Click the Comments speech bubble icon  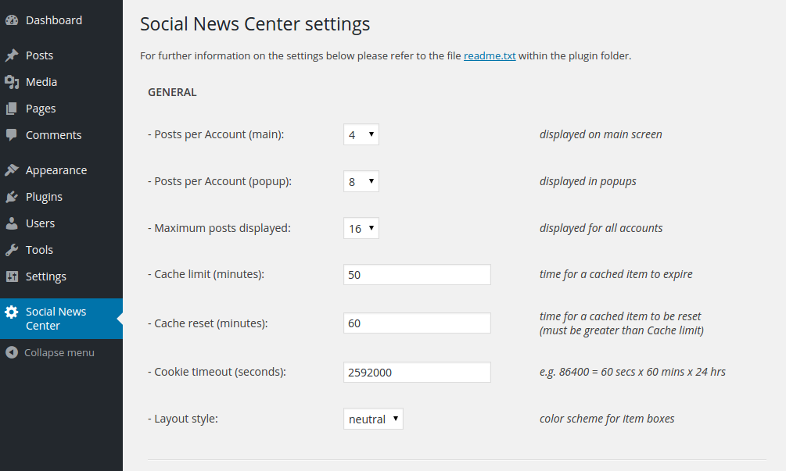[x=12, y=135]
